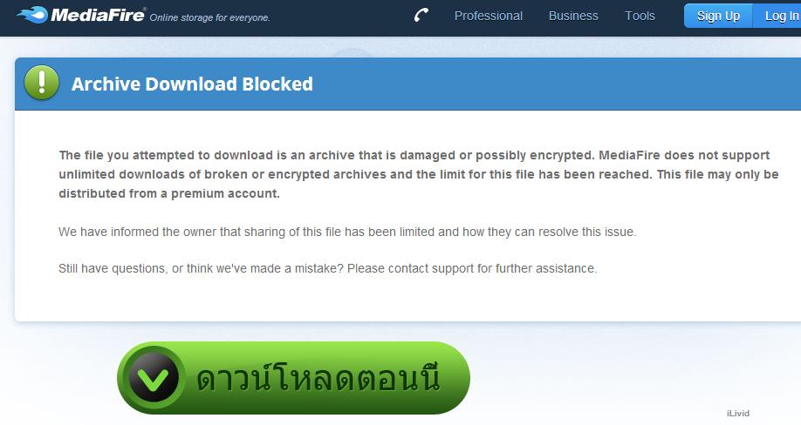This screenshot has height=425, width=801.
Task: Click the 'Please contact support' sentence
Action: coord(472,268)
